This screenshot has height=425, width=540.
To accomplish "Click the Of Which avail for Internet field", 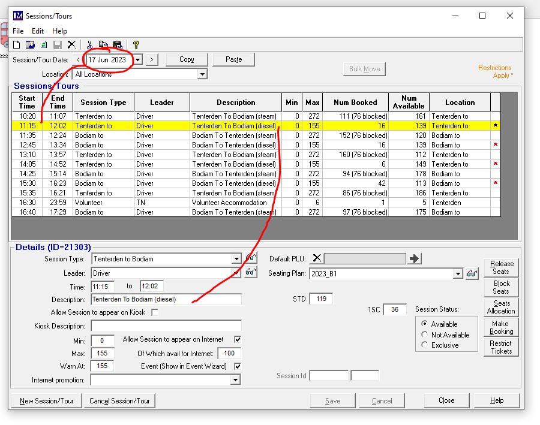I will (x=229, y=353).
